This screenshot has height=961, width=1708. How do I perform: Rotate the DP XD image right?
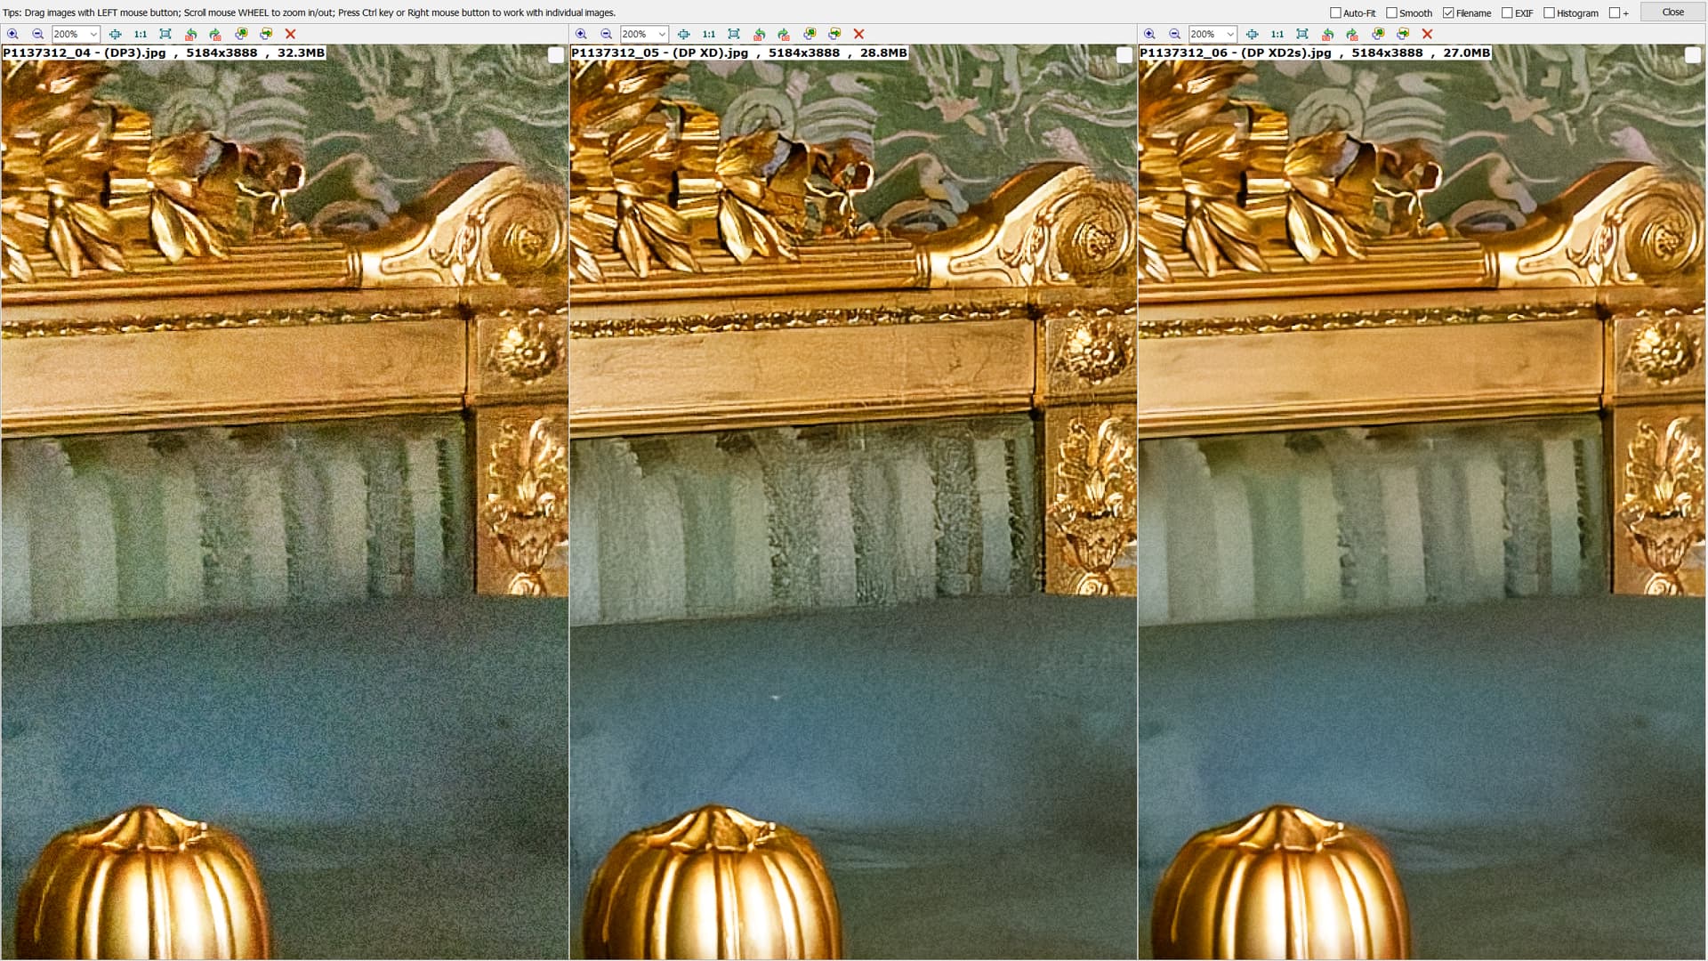pyautogui.click(x=784, y=34)
